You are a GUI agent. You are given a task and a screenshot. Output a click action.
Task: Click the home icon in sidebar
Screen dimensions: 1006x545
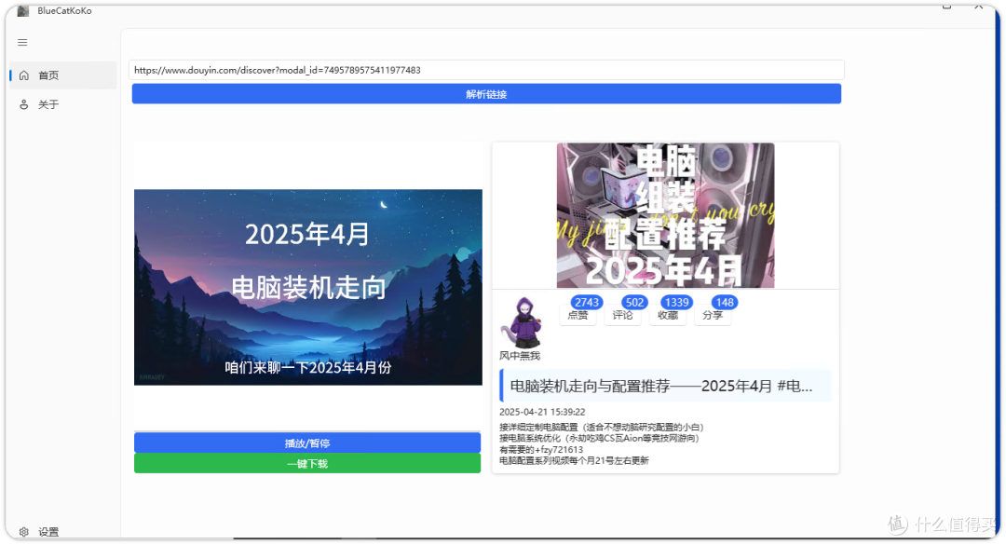(23, 75)
